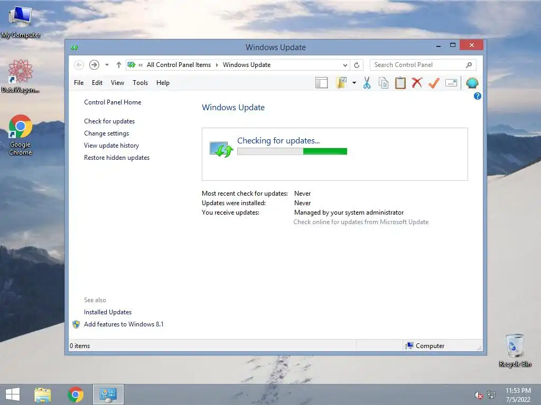Open the Edit menu
The height and width of the screenshot is (405, 541).
(x=97, y=83)
